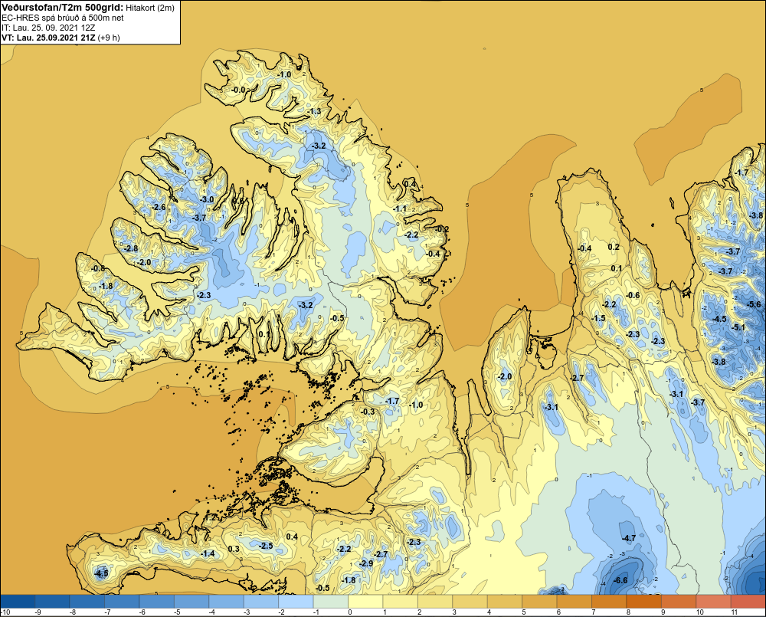Click the '-0.3' temperature value
Image resolution: width=766 pixels, height=617 pixels.
point(368,412)
